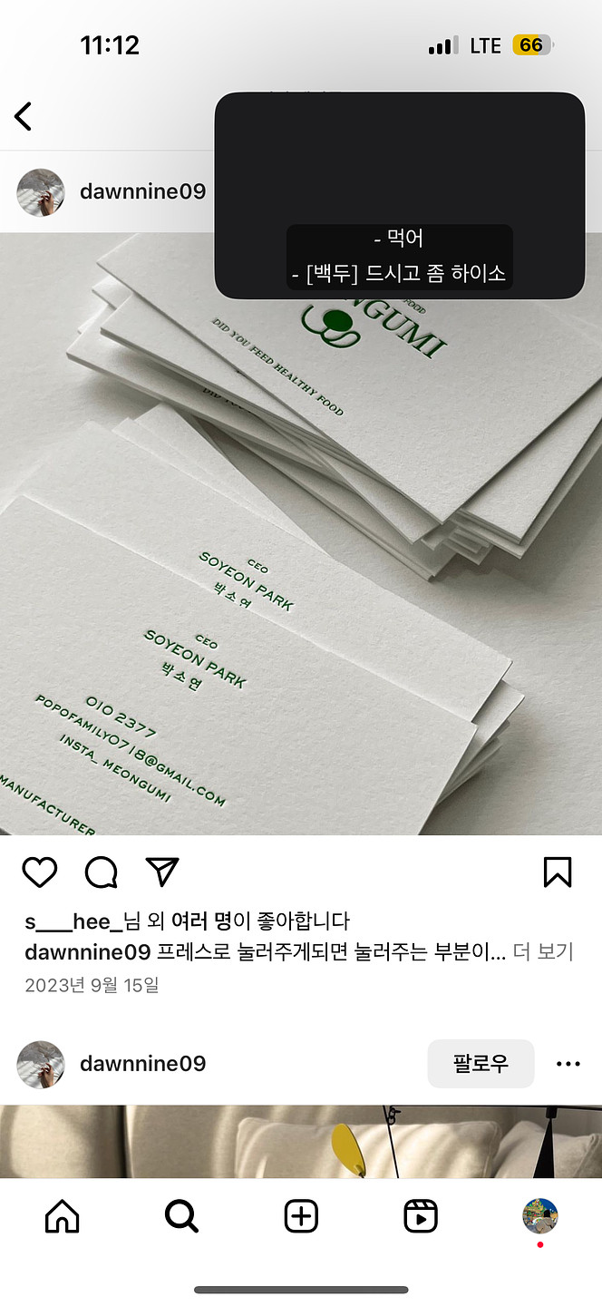Open Search tab in bottom bar
The height and width of the screenshot is (1306, 602).
(181, 1216)
